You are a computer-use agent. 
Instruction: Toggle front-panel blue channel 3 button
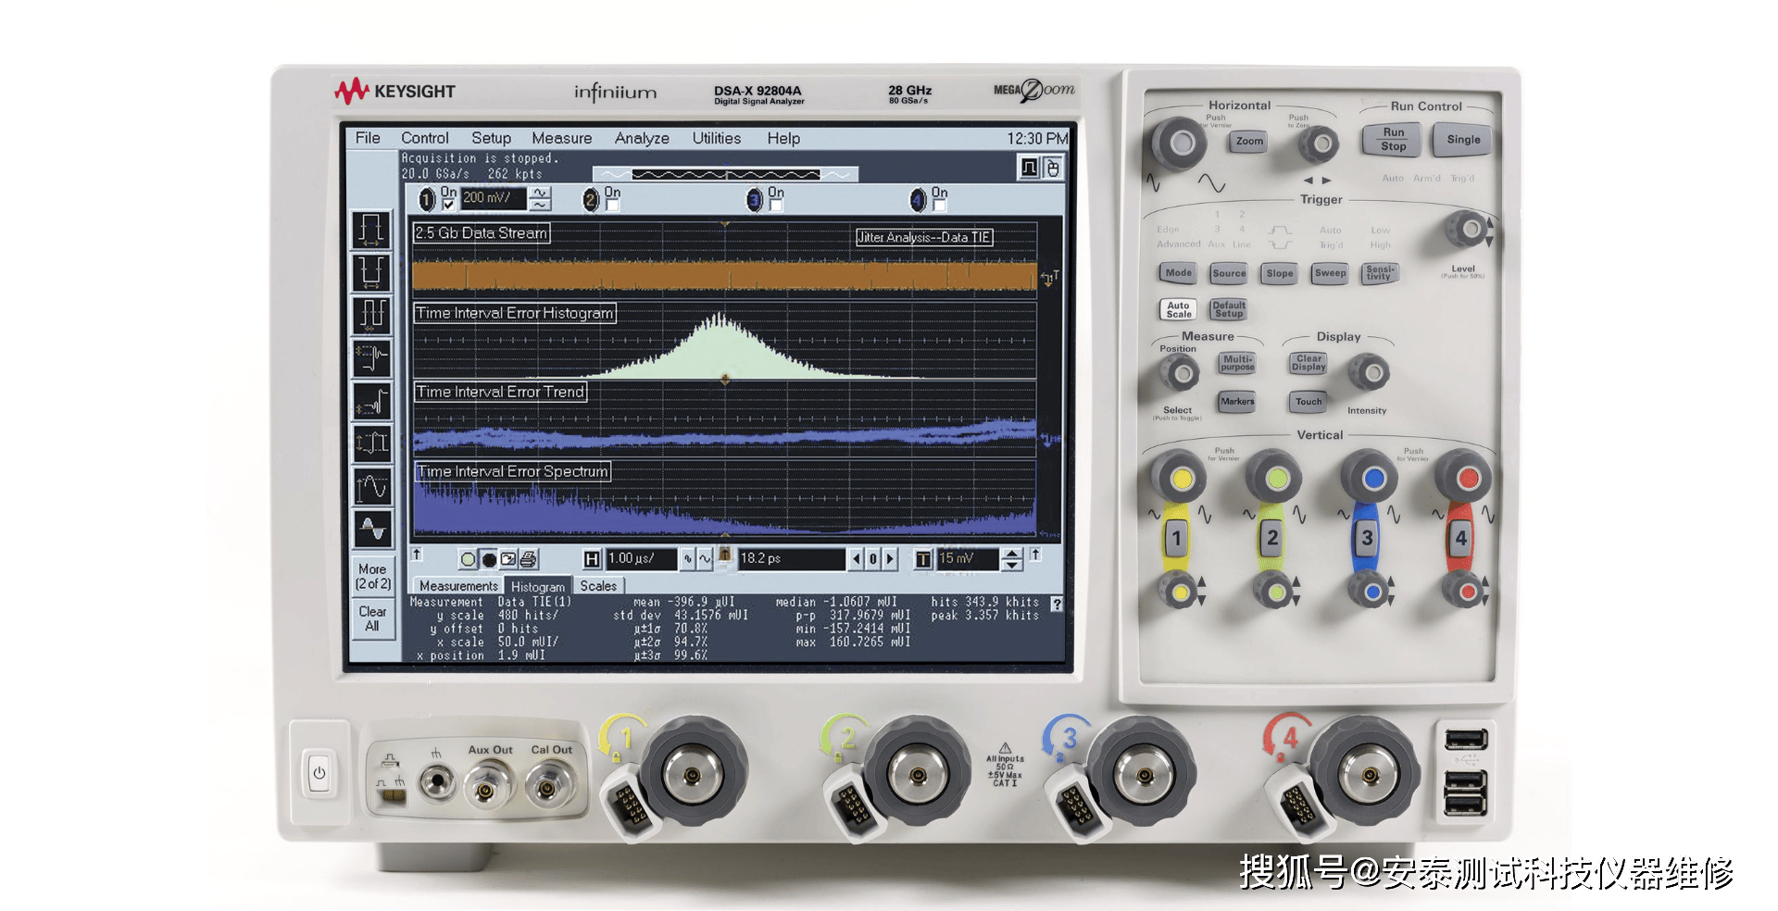click(1367, 538)
